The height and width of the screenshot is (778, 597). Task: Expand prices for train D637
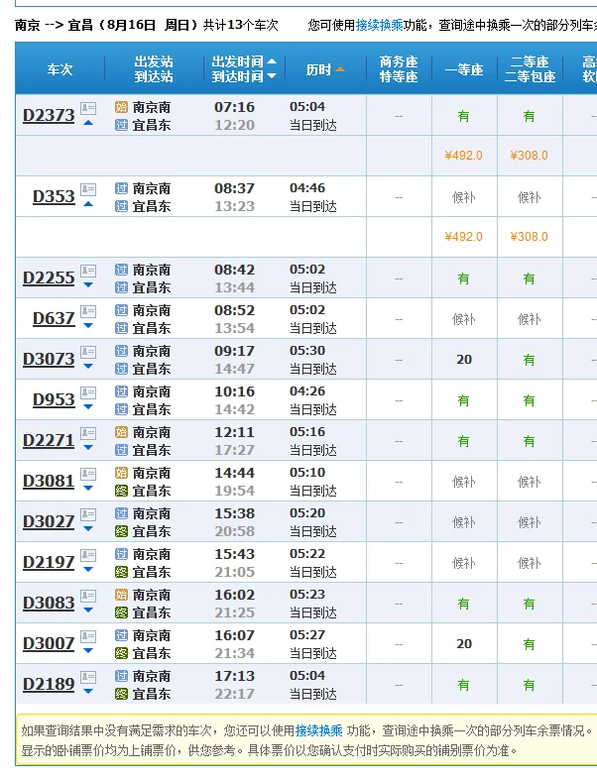click(x=88, y=326)
